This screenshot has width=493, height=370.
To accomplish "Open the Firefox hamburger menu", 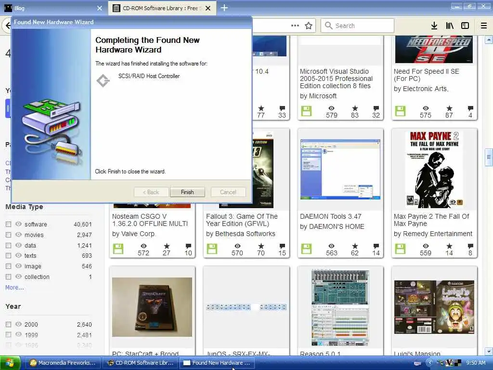I will coord(484,26).
